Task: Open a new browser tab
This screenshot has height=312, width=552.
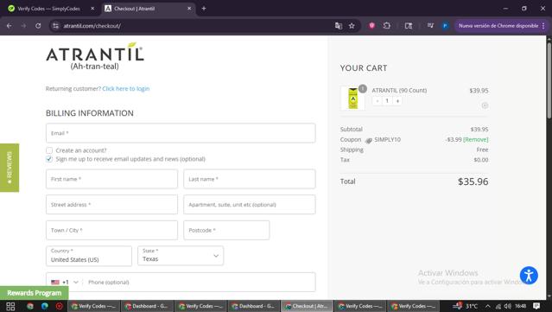Action: pos(204,9)
